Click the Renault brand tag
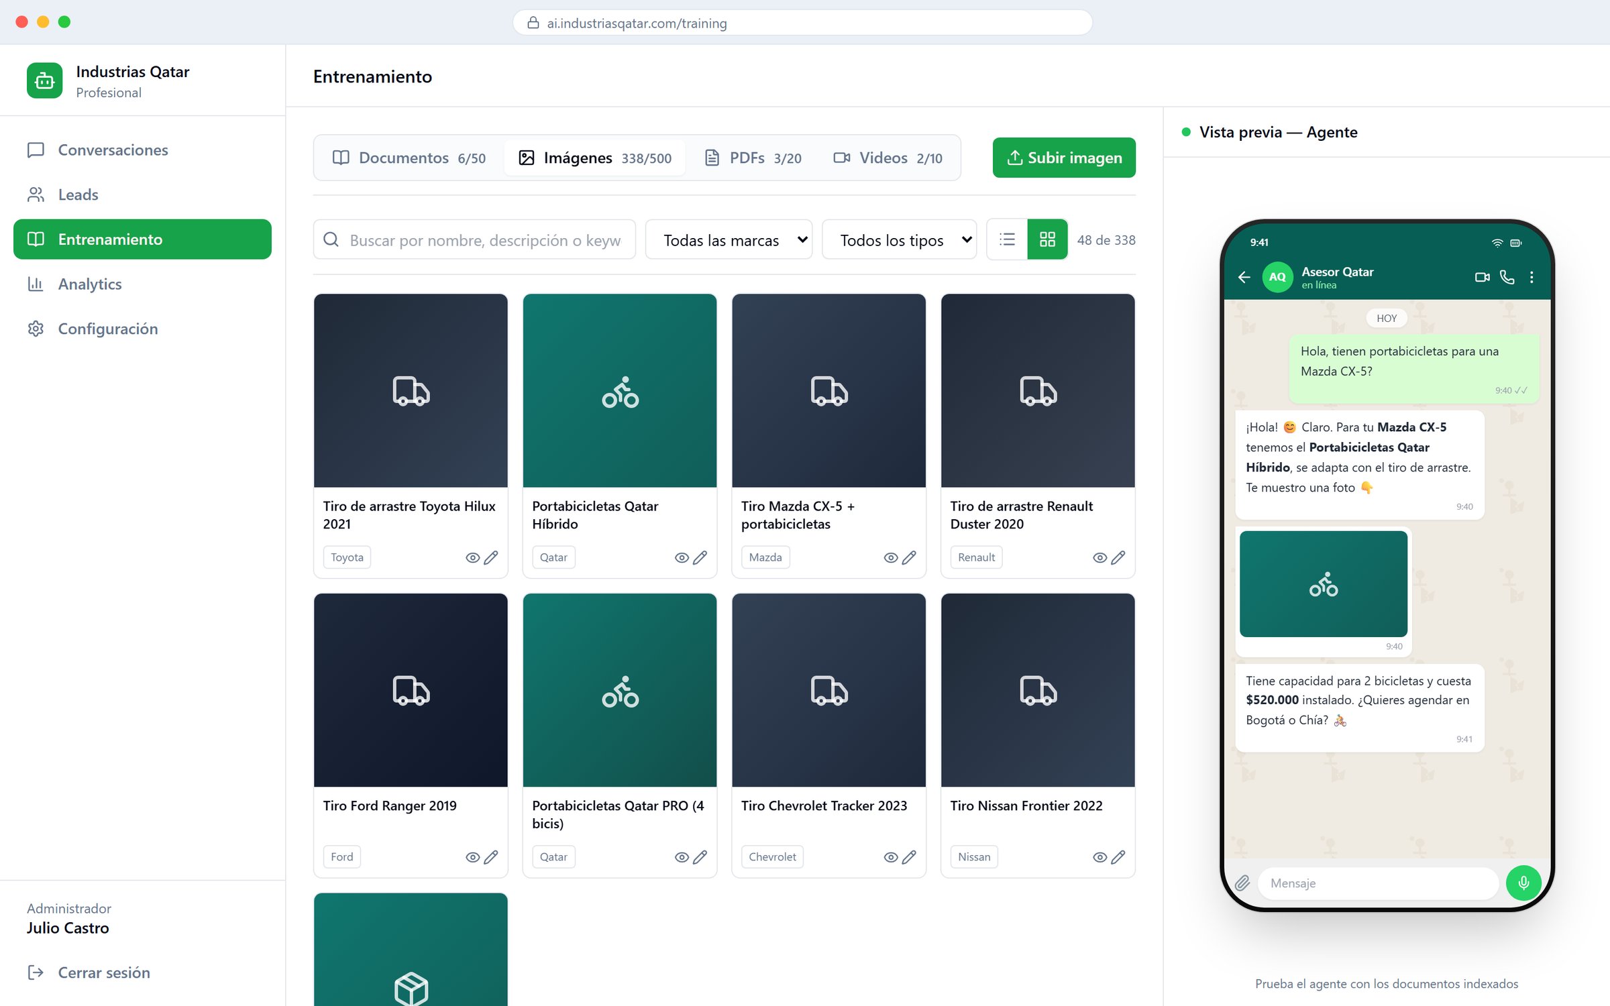Image resolution: width=1610 pixels, height=1006 pixels. coord(976,557)
